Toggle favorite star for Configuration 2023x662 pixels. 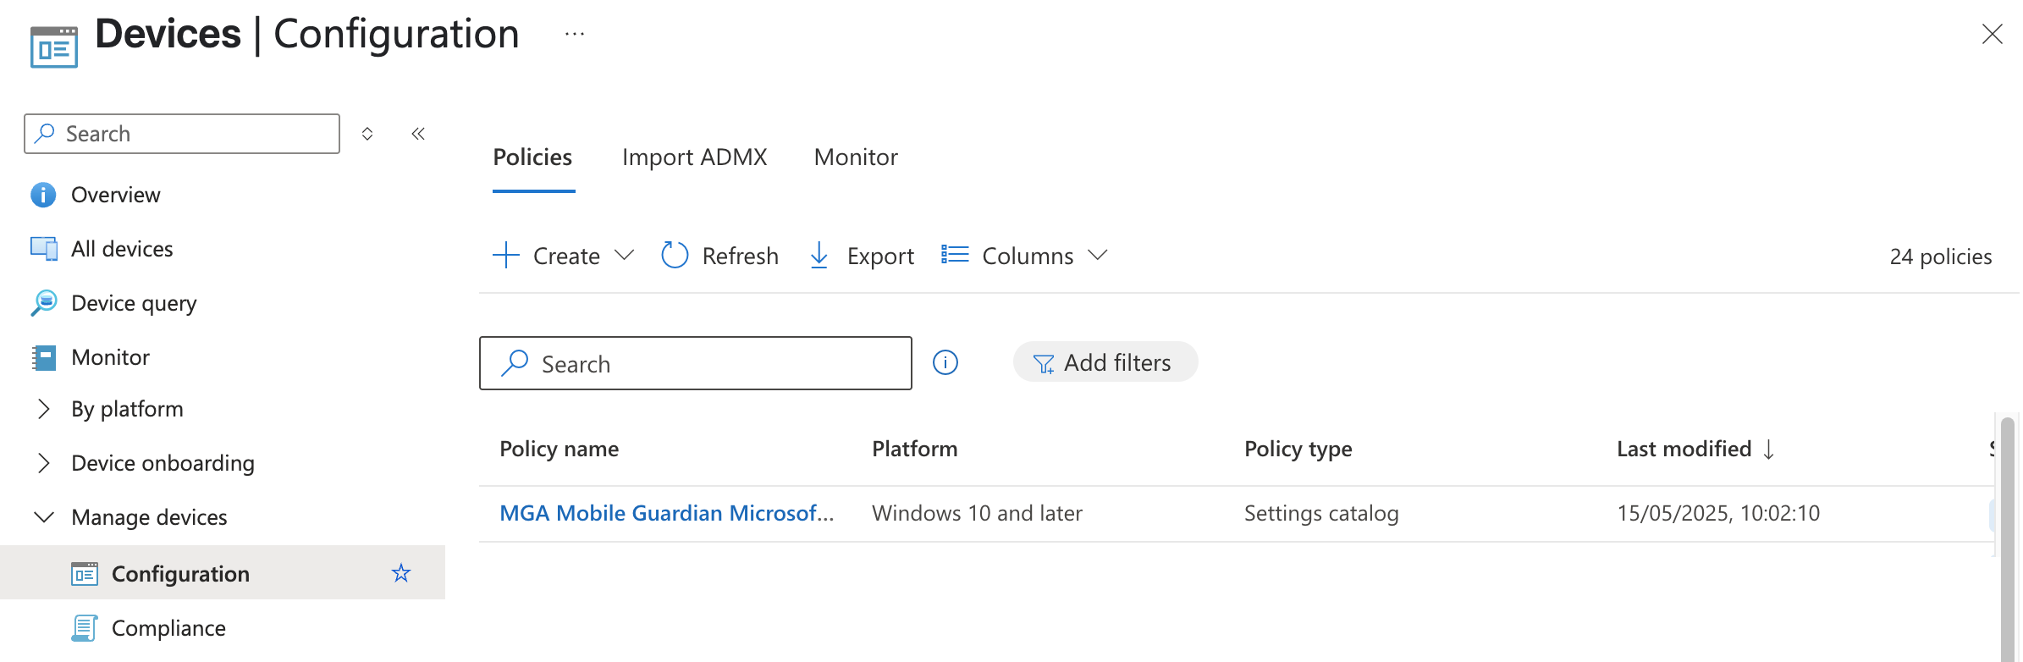(x=401, y=574)
